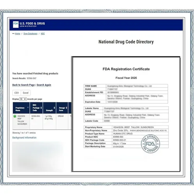Expand the Background Information section
The height and width of the screenshot is (195, 194).
pos(24,138)
